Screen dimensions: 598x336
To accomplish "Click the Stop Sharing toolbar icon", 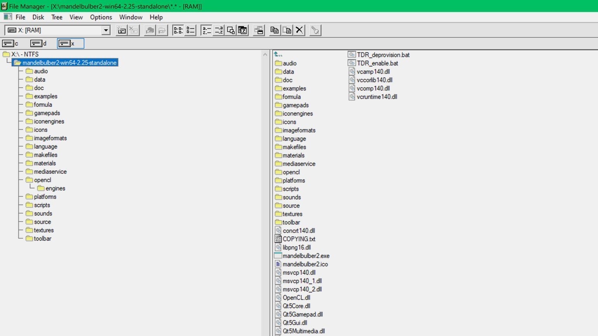I will (162, 30).
